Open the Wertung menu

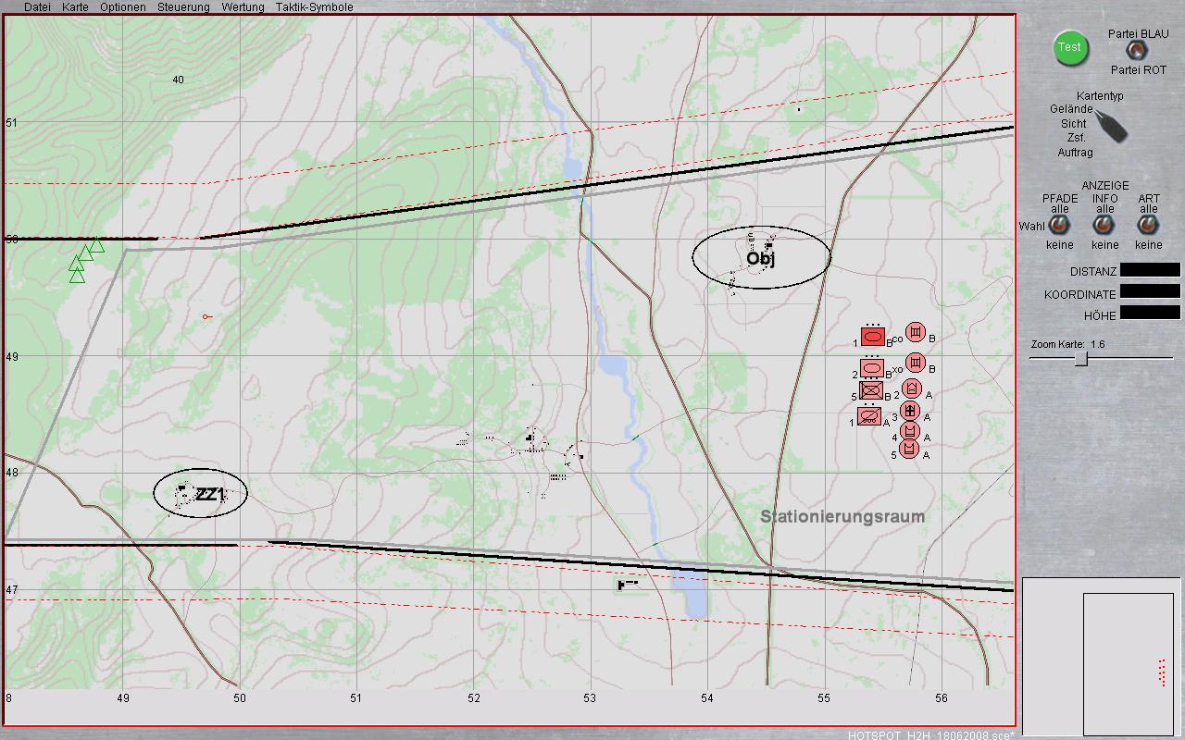[x=243, y=7]
